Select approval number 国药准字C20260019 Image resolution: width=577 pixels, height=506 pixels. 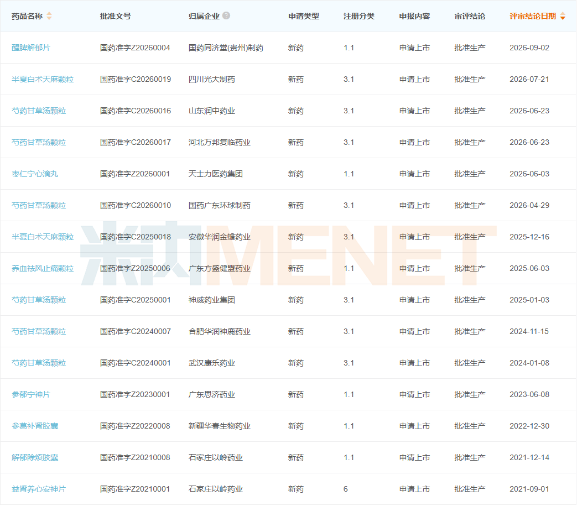pos(136,80)
